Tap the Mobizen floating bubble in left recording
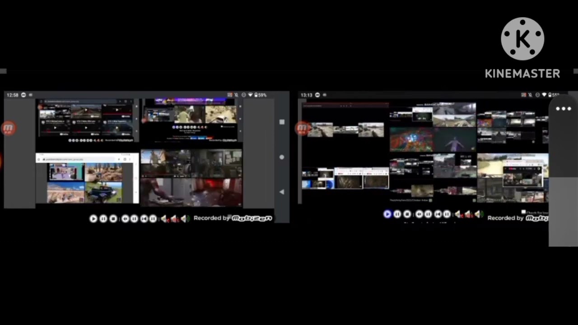The height and width of the screenshot is (325, 578). (8, 129)
